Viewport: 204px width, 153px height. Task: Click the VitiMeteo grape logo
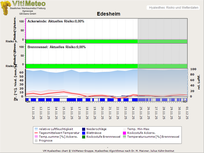point(6,8)
